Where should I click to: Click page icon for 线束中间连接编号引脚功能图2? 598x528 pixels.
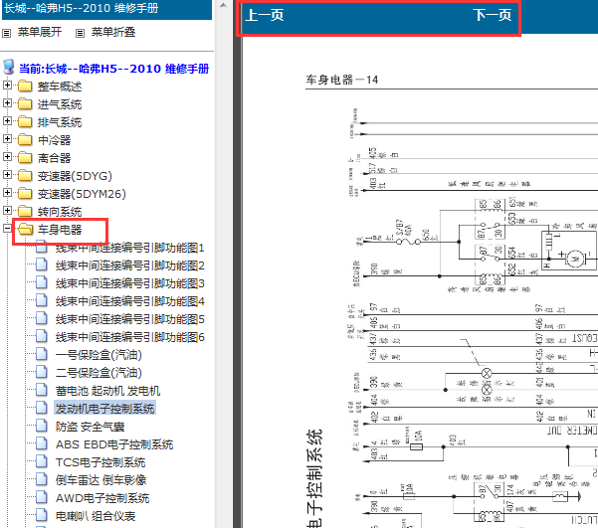click(42, 264)
